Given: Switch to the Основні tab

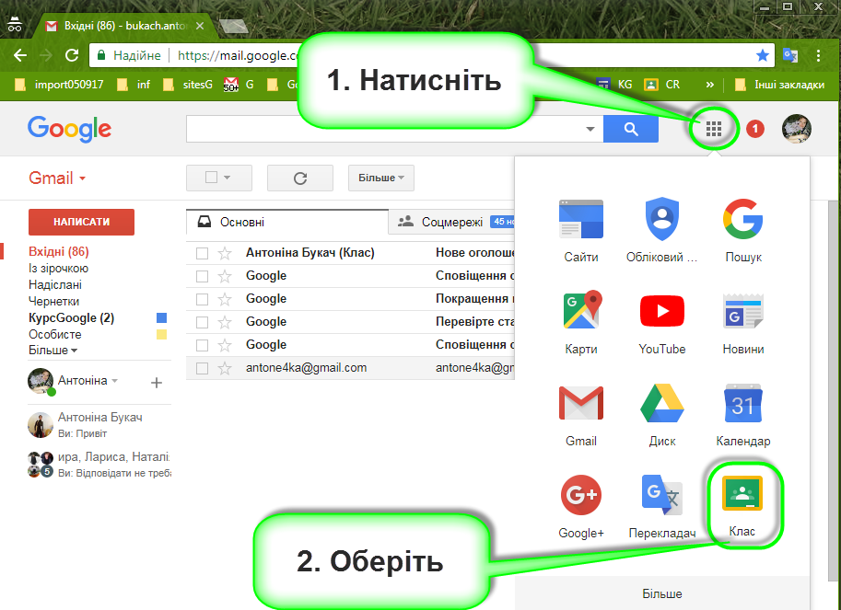Looking at the screenshot, I should pyautogui.click(x=287, y=222).
